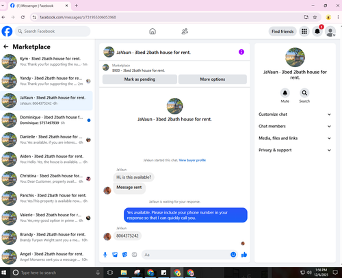
Task: Open Dominique's unread chat
Action: point(47,120)
